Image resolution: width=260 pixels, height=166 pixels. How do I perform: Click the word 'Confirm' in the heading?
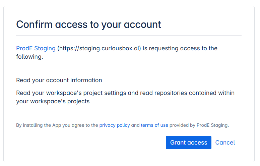34,24
